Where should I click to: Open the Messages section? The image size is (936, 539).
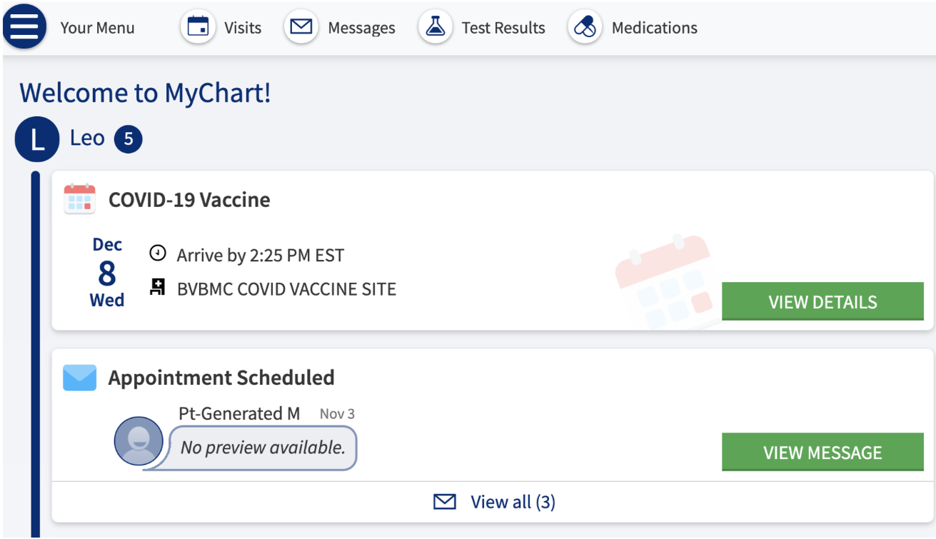361,28
